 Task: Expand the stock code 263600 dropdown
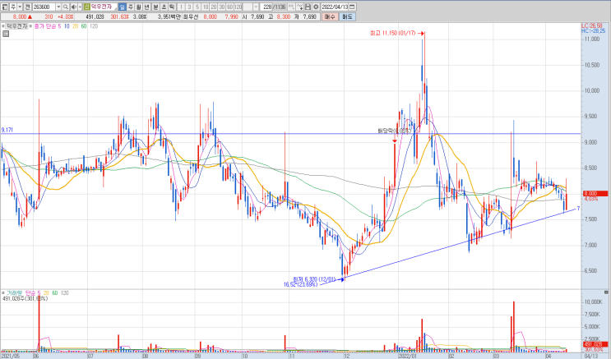pyautogui.click(x=58, y=7)
